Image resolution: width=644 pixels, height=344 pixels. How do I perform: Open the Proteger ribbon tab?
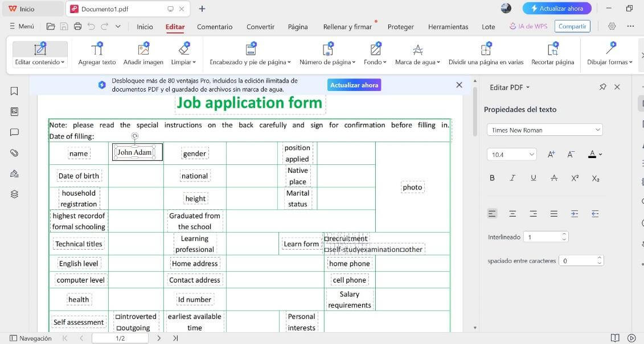pos(400,26)
